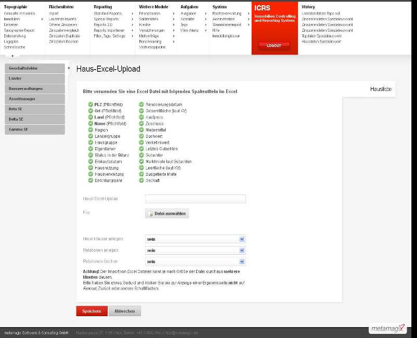Screen dimensions: 417x338
Task: Focus the Haus-Excel-Upload text field
Action: pyautogui.click(x=195, y=199)
